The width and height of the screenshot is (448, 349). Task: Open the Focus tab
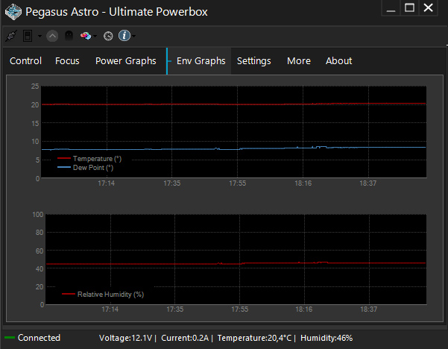tap(67, 61)
